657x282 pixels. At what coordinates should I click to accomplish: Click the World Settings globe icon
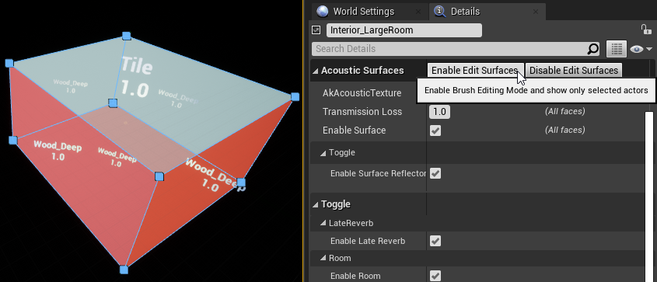tap(323, 12)
